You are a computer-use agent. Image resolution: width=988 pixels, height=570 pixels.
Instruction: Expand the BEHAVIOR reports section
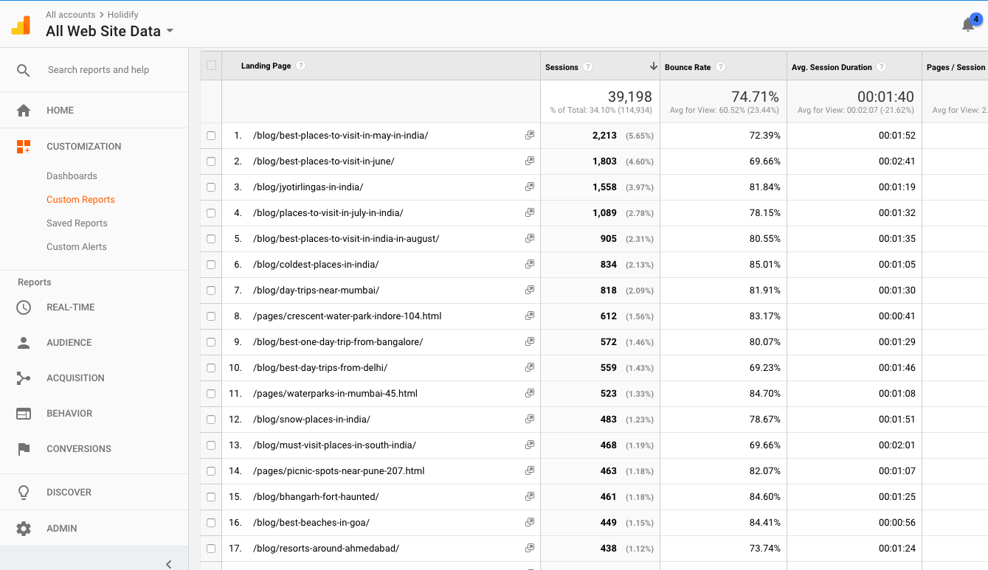[69, 414]
